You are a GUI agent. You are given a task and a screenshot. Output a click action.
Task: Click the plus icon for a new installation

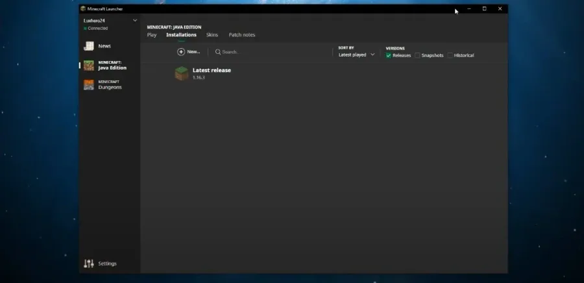181,52
